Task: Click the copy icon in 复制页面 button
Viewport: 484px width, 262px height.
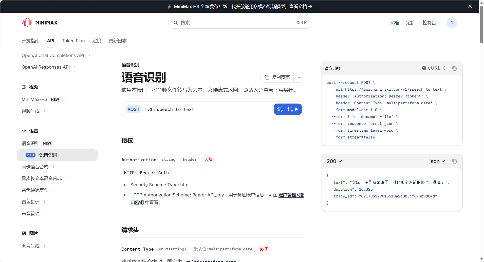Action: coord(267,77)
